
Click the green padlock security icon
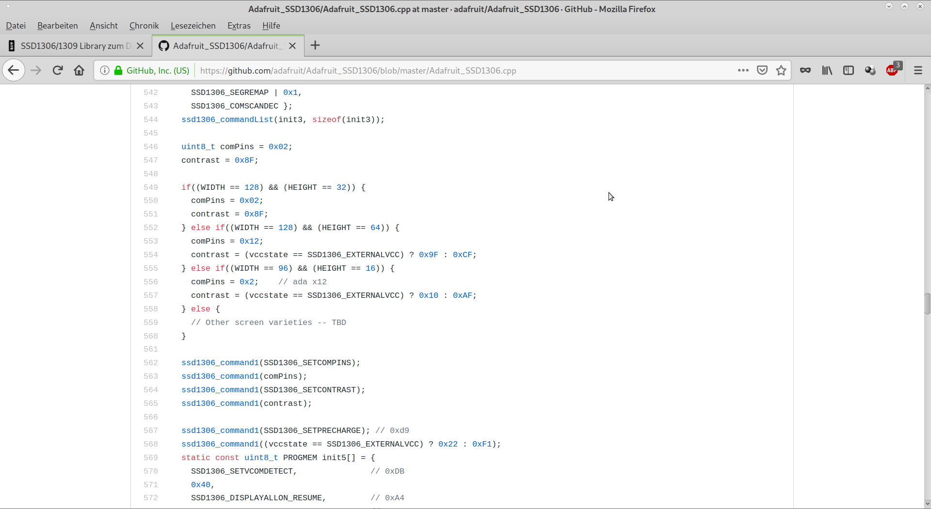[118, 70]
